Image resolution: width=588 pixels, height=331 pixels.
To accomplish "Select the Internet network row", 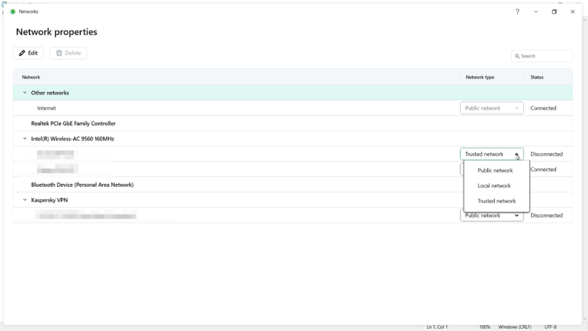I will [x=292, y=108].
